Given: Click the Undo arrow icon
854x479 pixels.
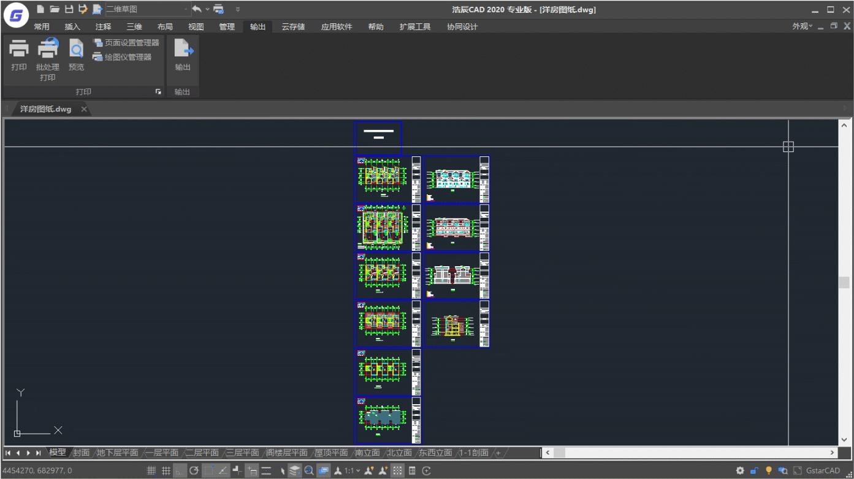Looking at the screenshot, I should [197, 9].
